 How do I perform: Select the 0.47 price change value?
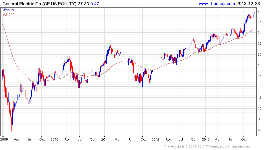click(95, 4)
